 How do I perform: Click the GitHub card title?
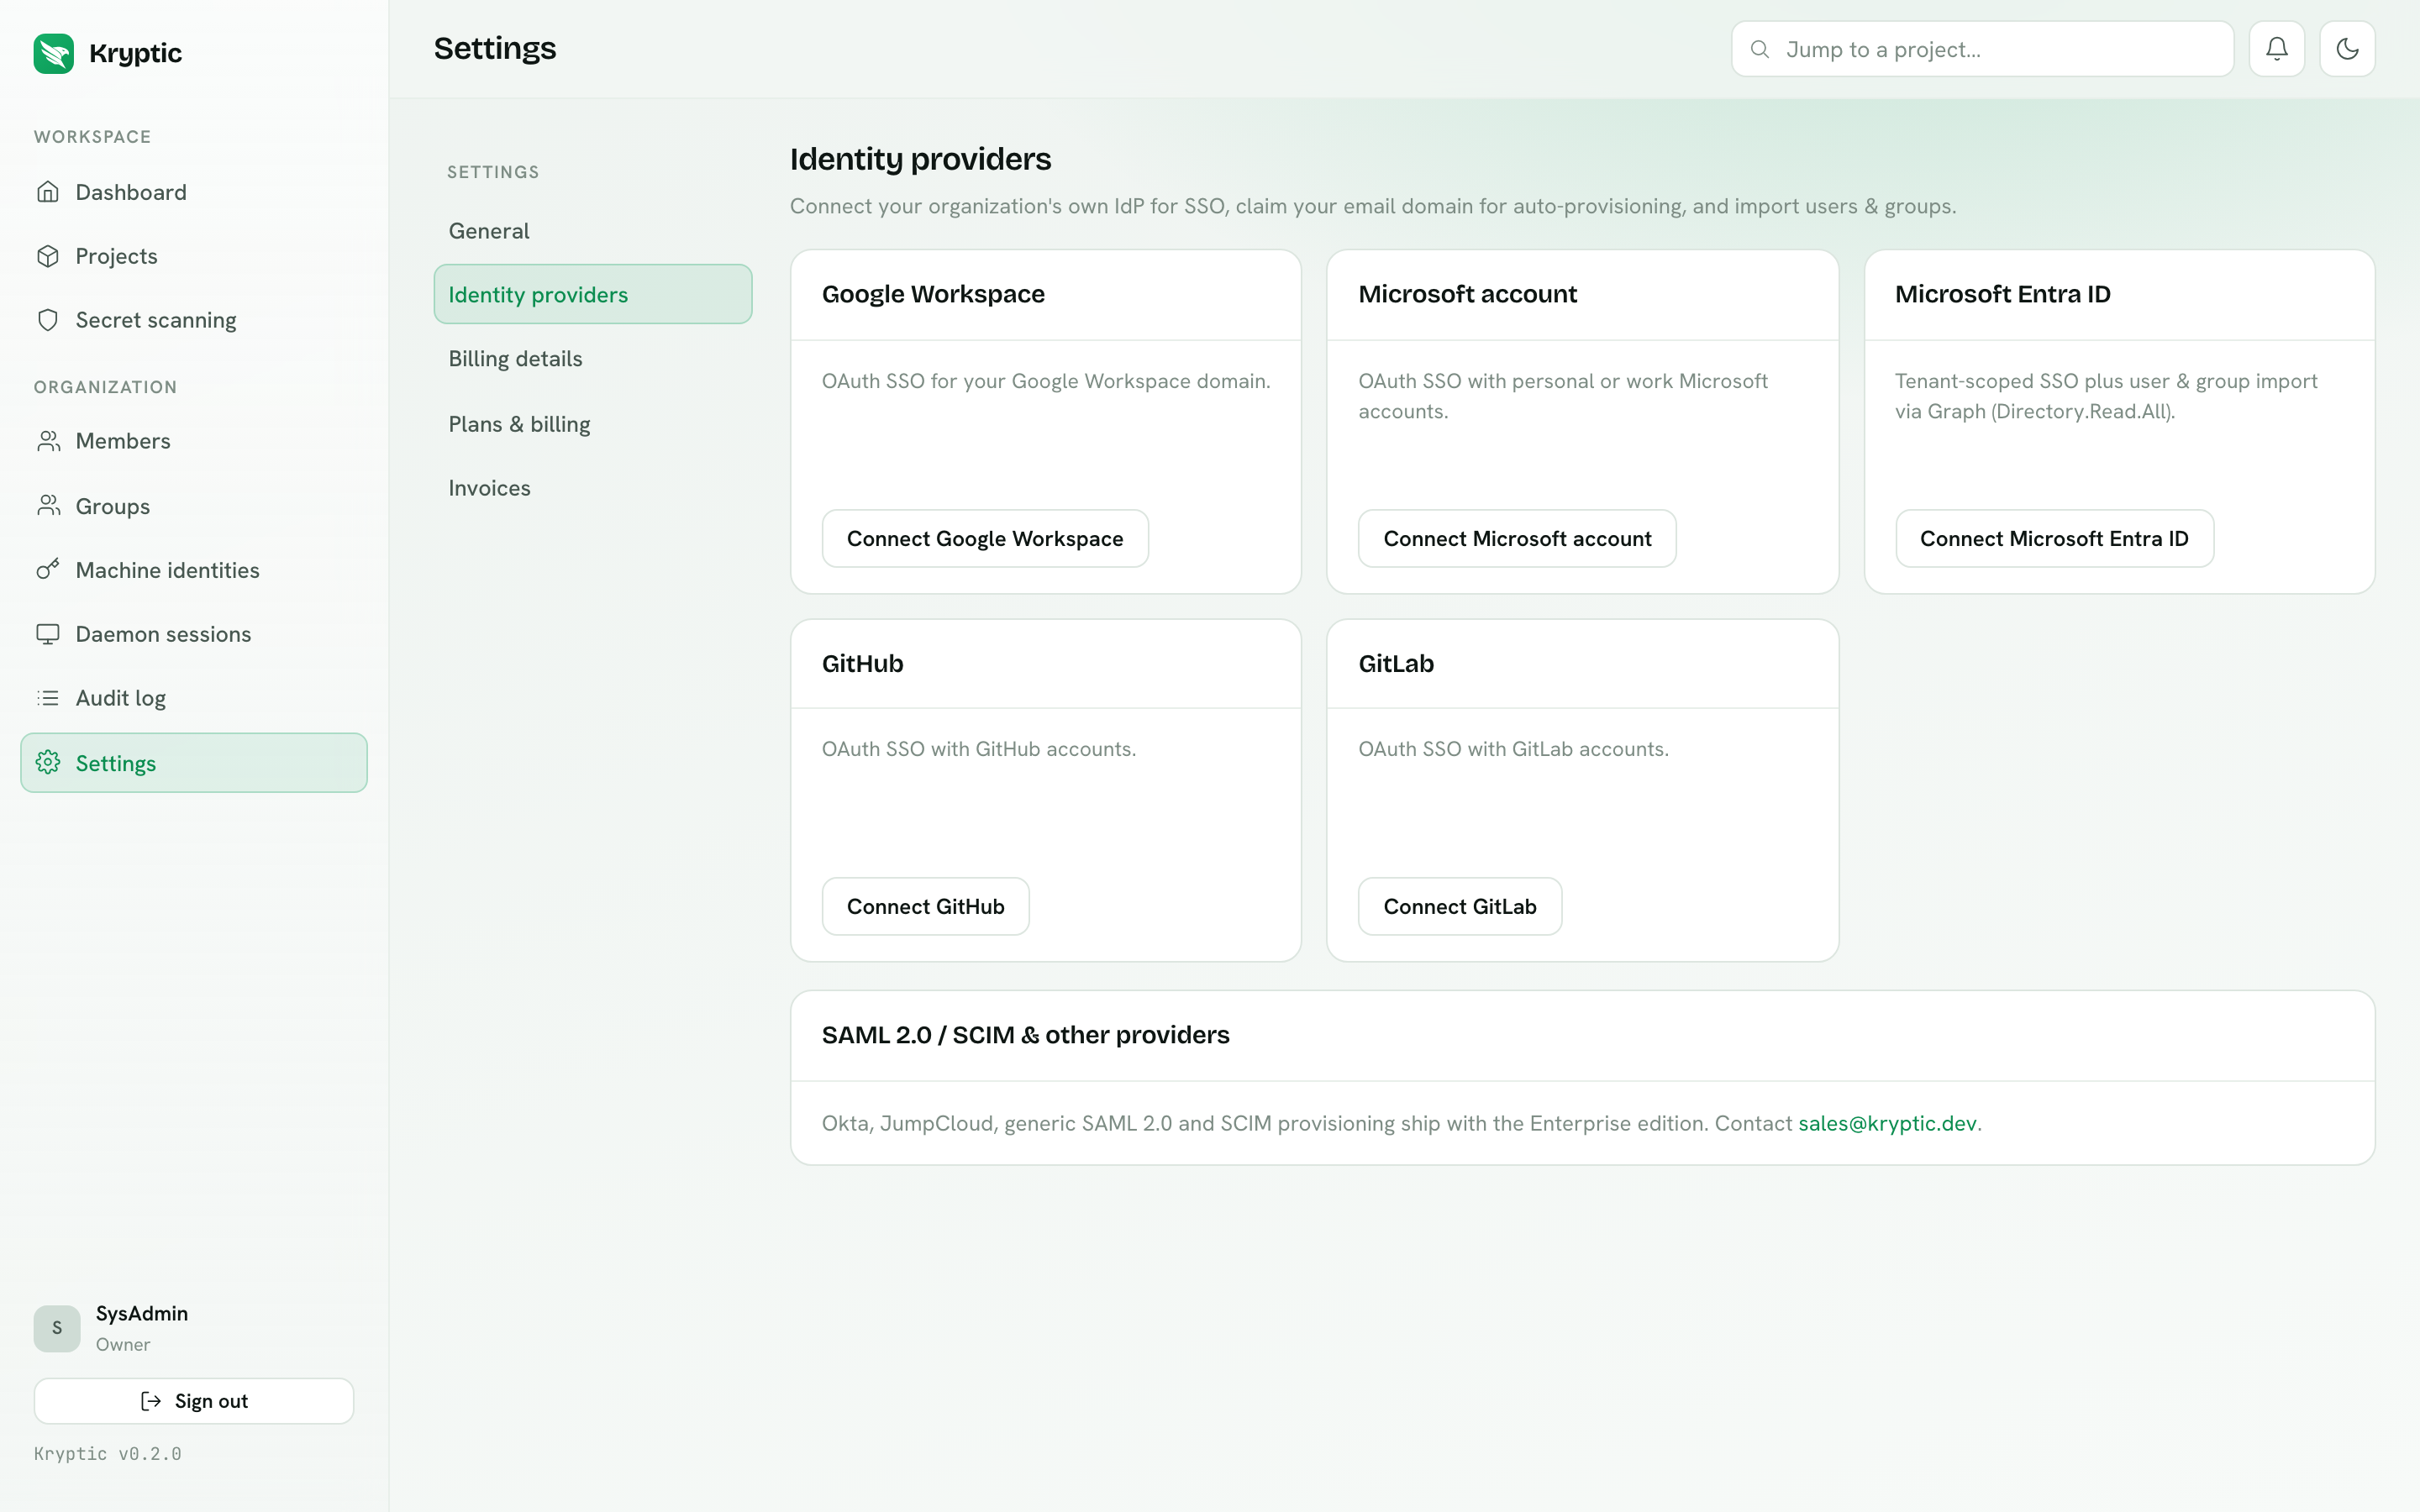tap(862, 664)
